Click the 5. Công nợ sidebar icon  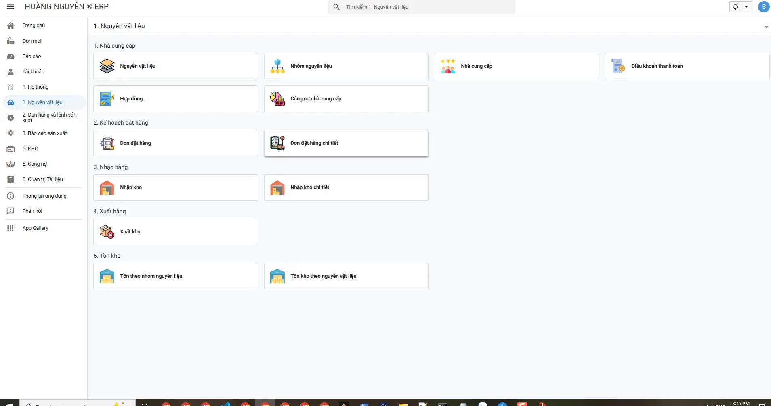click(11, 164)
